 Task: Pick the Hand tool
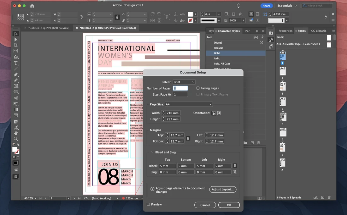click(16, 133)
